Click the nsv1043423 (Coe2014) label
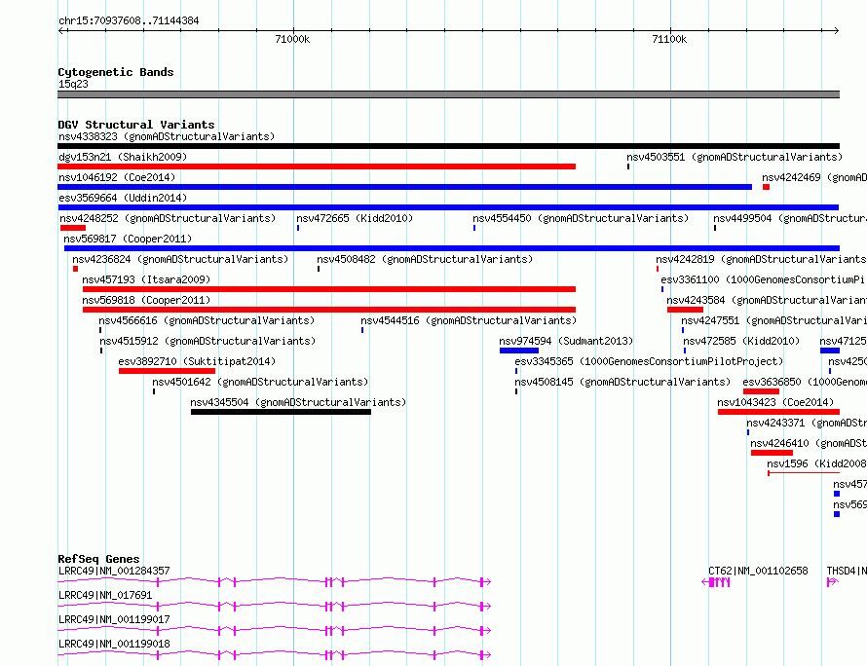Image resolution: width=867 pixels, height=666 pixels. pos(775,402)
